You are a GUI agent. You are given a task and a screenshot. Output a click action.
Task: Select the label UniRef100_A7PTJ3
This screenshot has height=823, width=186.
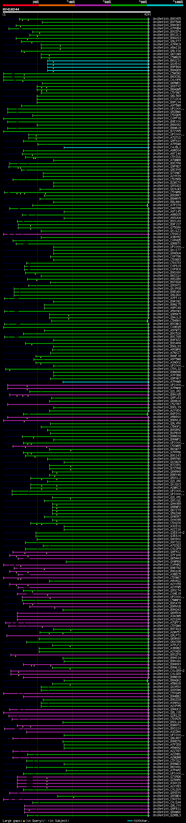[x=167, y=298]
